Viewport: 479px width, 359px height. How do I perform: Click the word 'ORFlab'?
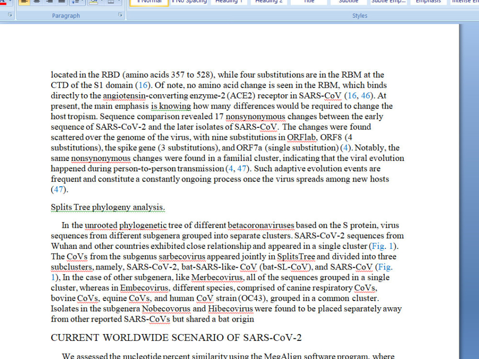301,137
